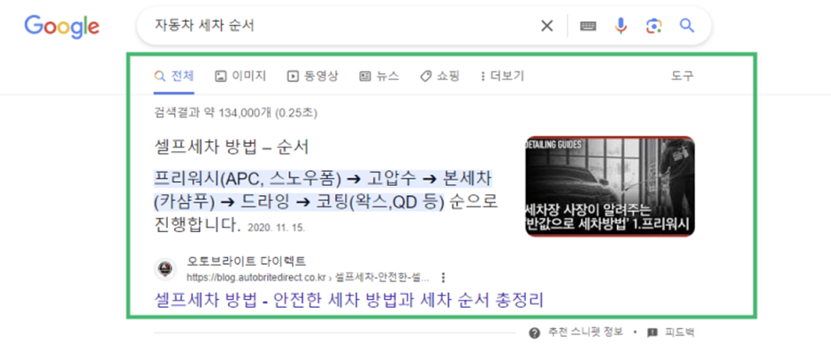
Task: Click the 피드백 link
Action: tap(672, 333)
